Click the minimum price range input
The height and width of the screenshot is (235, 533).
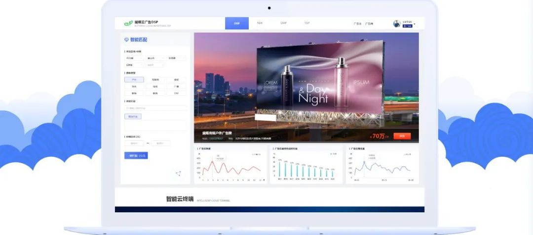[x=134, y=143]
